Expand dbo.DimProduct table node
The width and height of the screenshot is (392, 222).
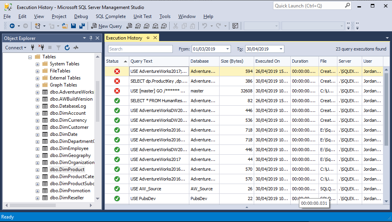point(37,170)
